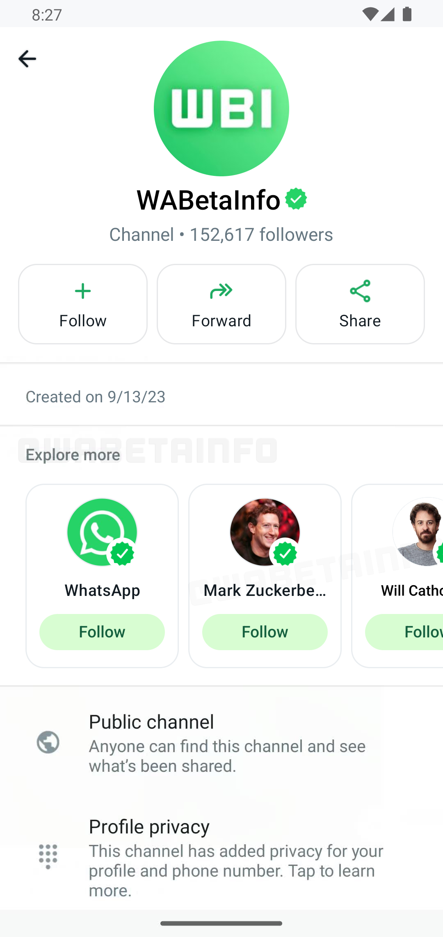Open Mark Zuckerberg's channel avatar
The image size is (443, 937).
(x=265, y=532)
